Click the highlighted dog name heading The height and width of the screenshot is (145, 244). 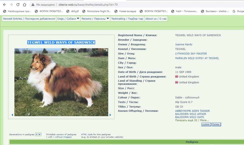point(61,42)
